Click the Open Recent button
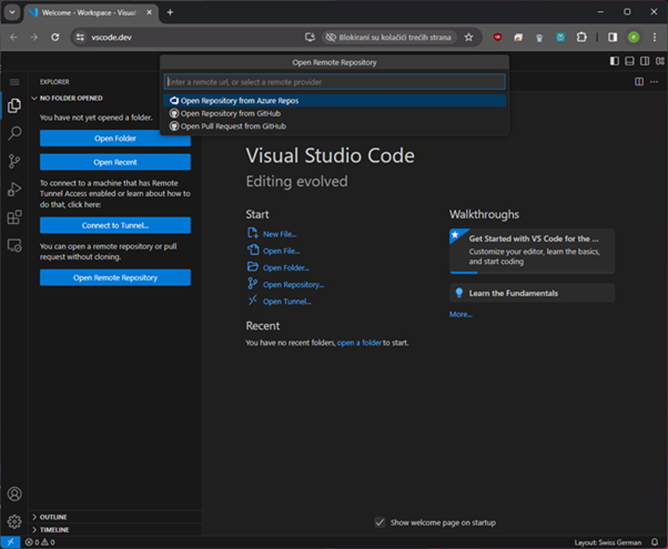The image size is (668, 549). coord(115,162)
